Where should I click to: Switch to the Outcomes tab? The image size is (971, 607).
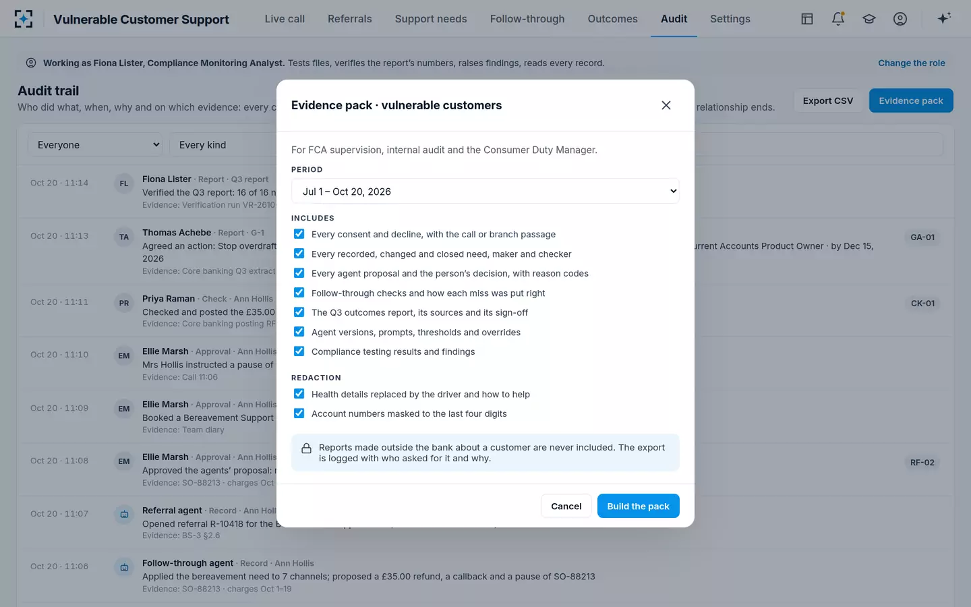[x=612, y=19]
